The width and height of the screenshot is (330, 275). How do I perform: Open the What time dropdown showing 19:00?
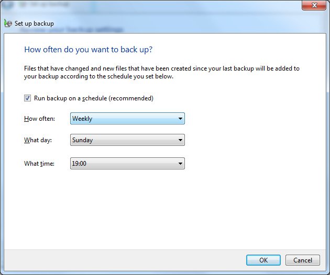pos(127,164)
